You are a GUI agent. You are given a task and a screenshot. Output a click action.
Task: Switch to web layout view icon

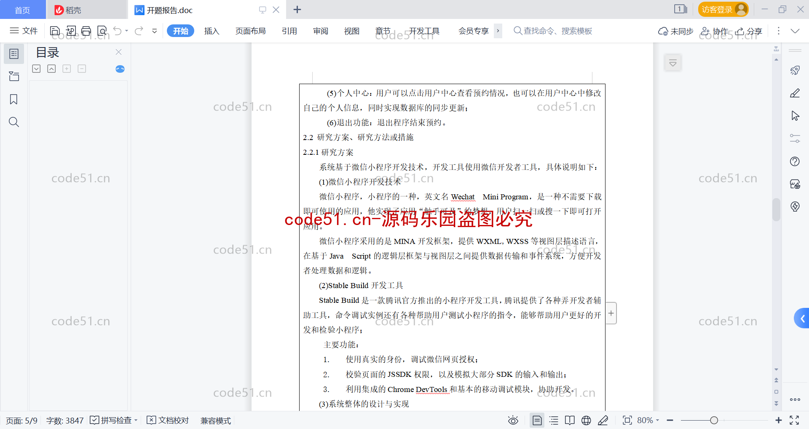coord(586,420)
